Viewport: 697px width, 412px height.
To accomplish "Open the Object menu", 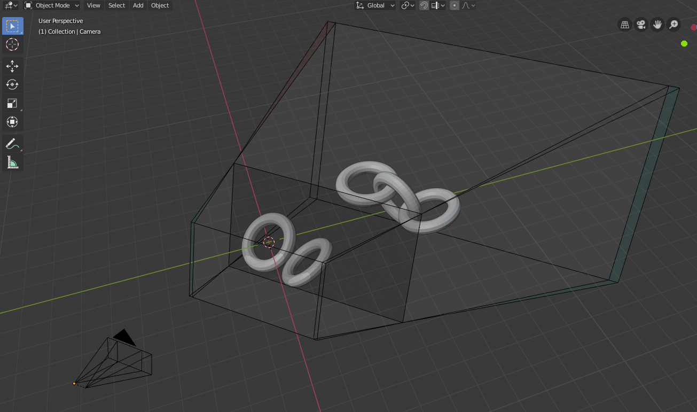I will click(160, 5).
